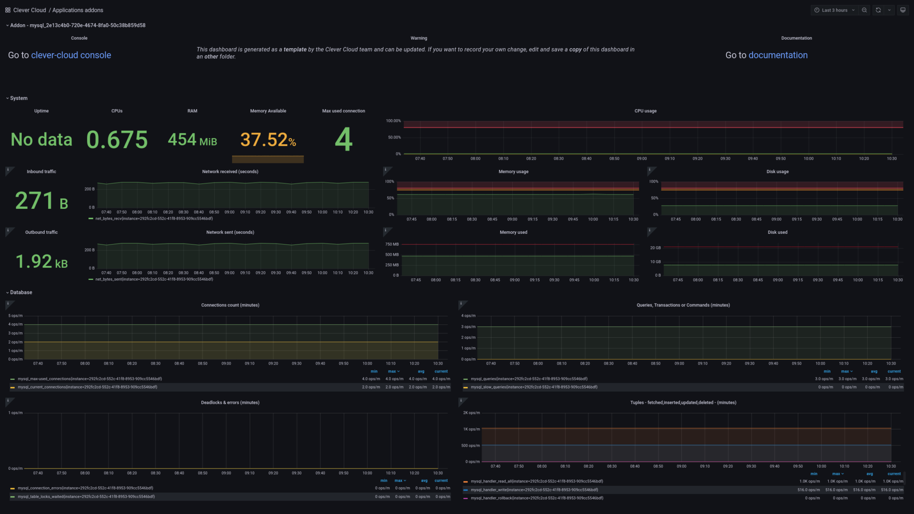914x514 pixels.
Task: Open the dashboards grid icon in the breadcrumb
Action: [7, 10]
